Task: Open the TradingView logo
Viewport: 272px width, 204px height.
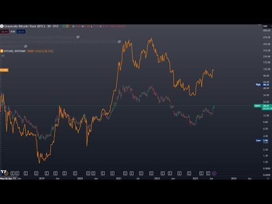Action: point(4,172)
